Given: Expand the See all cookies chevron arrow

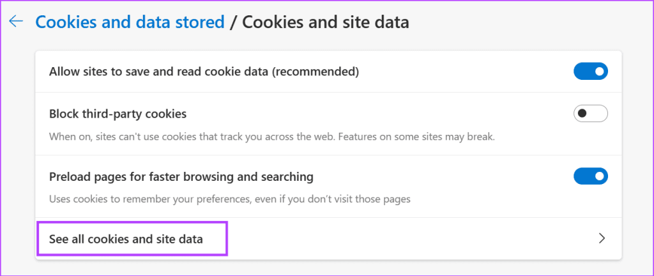Looking at the screenshot, I should click(x=601, y=239).
